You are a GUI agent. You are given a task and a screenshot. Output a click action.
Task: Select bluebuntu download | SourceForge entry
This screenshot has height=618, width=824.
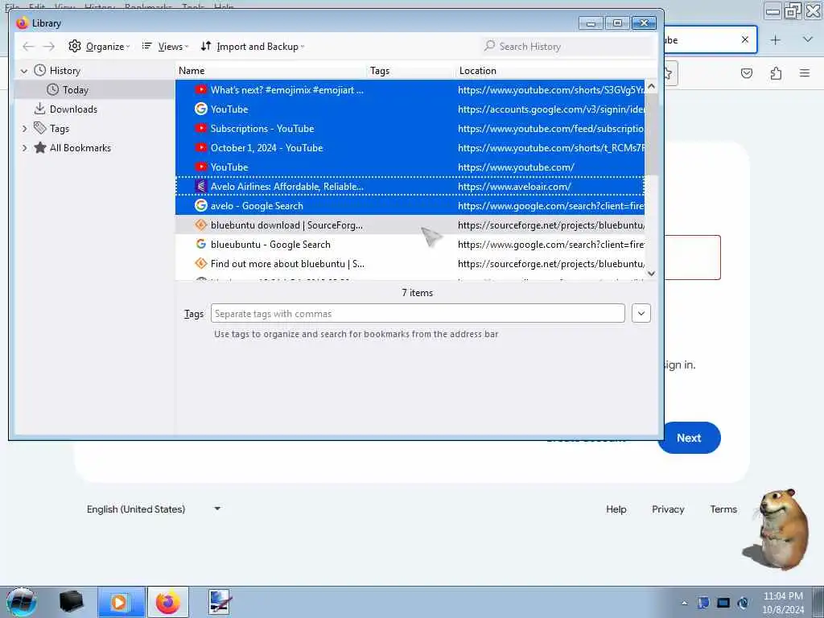[410, 225]
